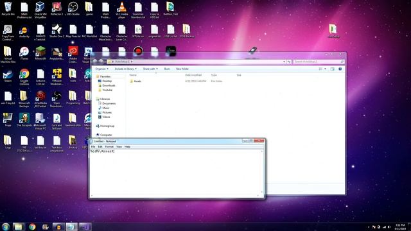This screenshot has width=411, height=231.
Task: Open the Organize dropdown in Explorer
Action: click(x=101, y=69)
